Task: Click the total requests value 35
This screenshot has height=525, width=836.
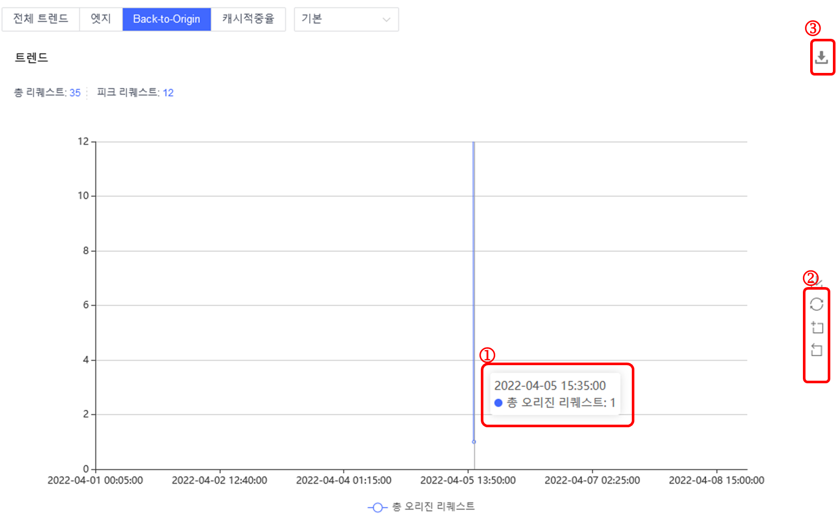Action: (x=75, y=93)
